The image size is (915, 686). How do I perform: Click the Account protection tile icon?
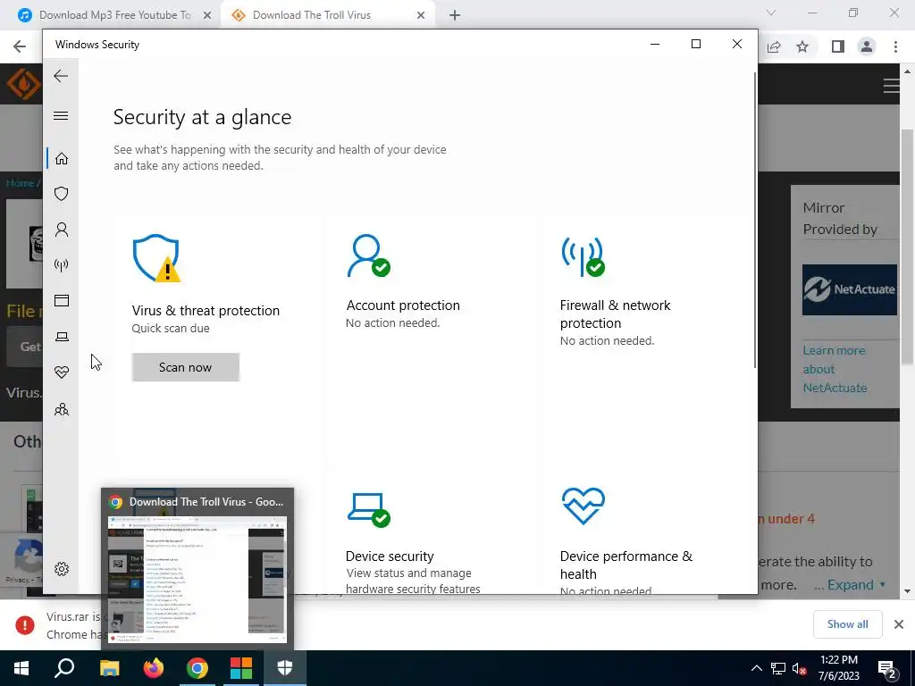coord(368,255)
